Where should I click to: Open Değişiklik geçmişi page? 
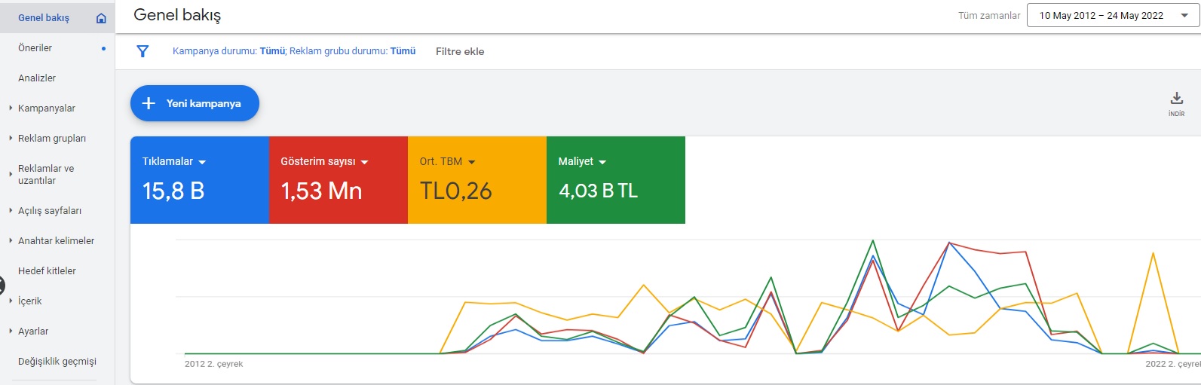coord(57,362)
